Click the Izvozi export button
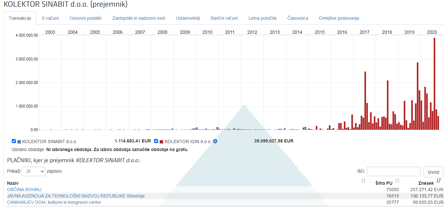444x207 pixels. [433, 172]
